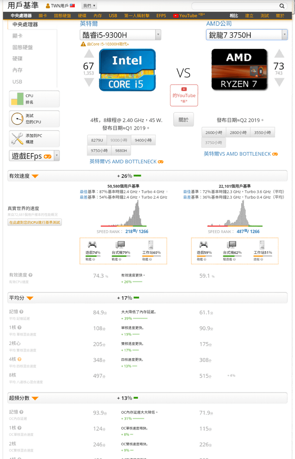Open the left 英特爾VS AMD BOTTLENECK link
The image size is (295, 459).
click(x=126, y=162)
